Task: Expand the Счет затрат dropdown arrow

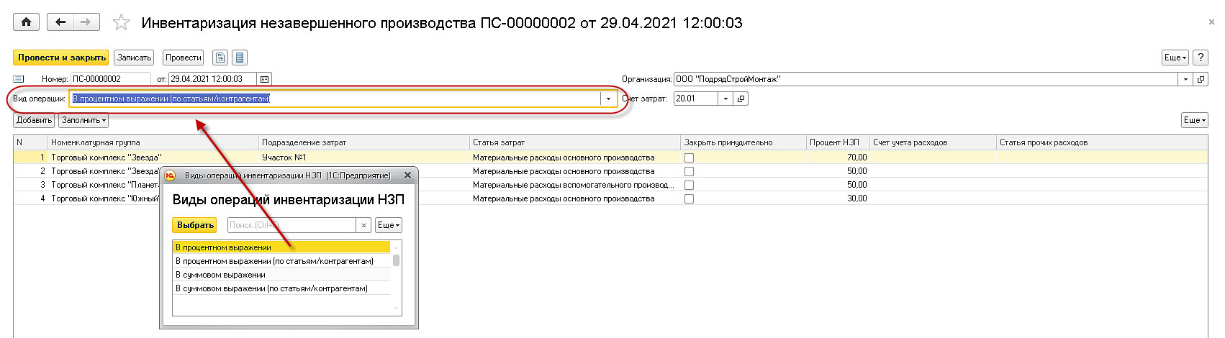Action: [x=725, y=99]
